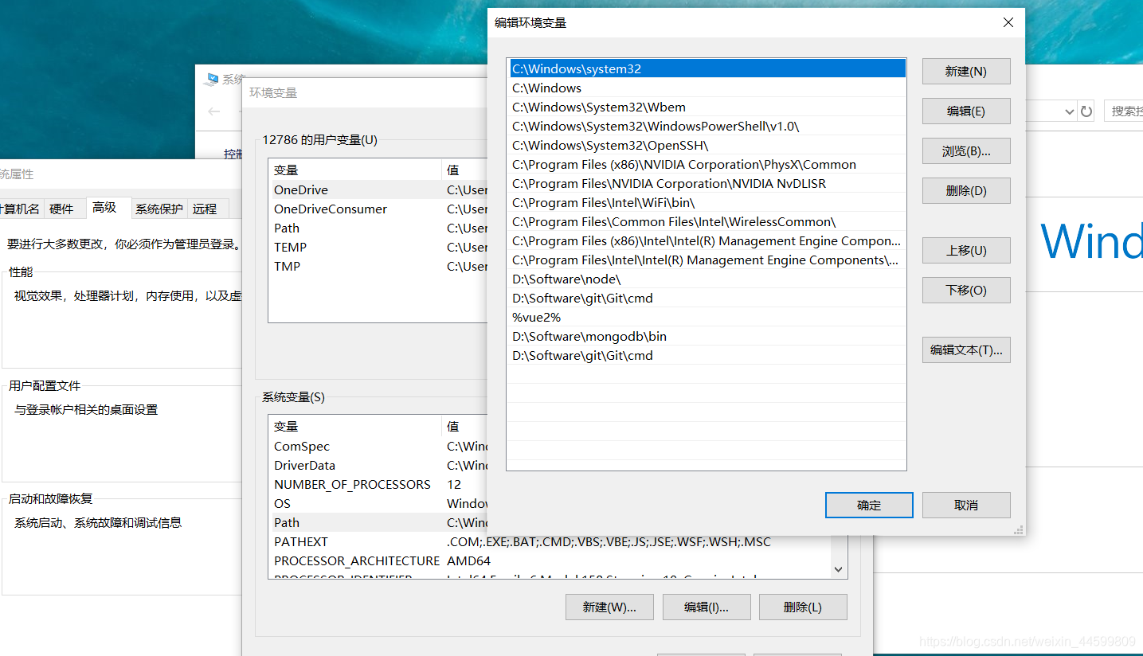Click the 浏览(B)... button
The width and height of the screenshot is (1143, 656).
(x=966, y=150)
